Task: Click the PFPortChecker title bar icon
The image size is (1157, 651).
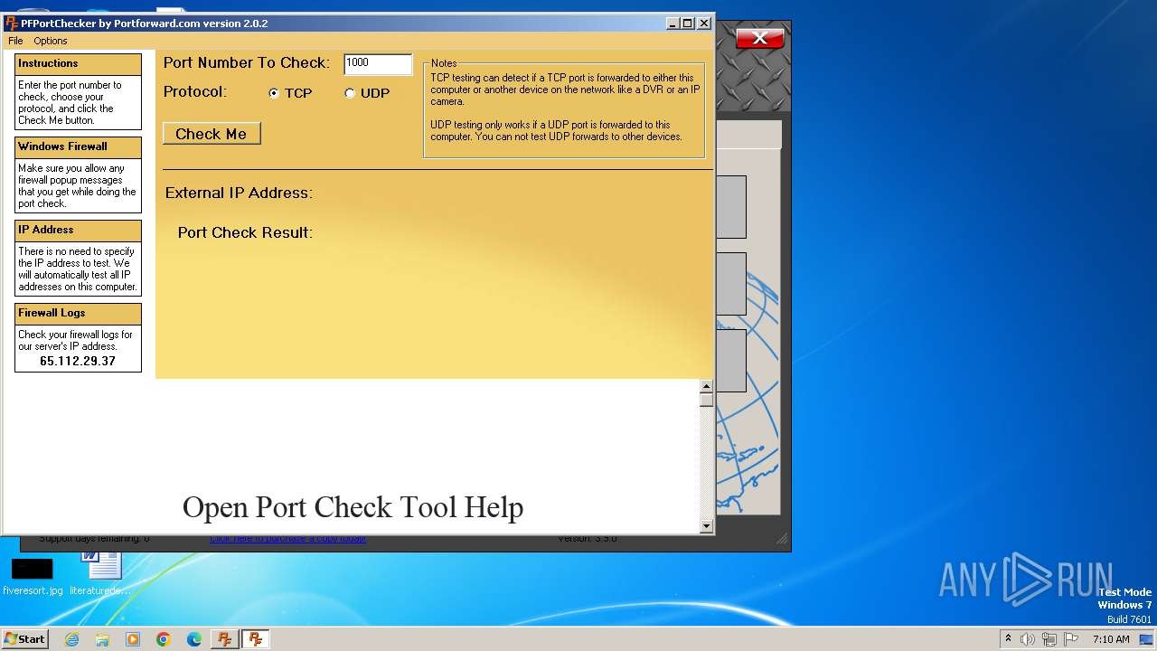Action: [x=12, y=24]
